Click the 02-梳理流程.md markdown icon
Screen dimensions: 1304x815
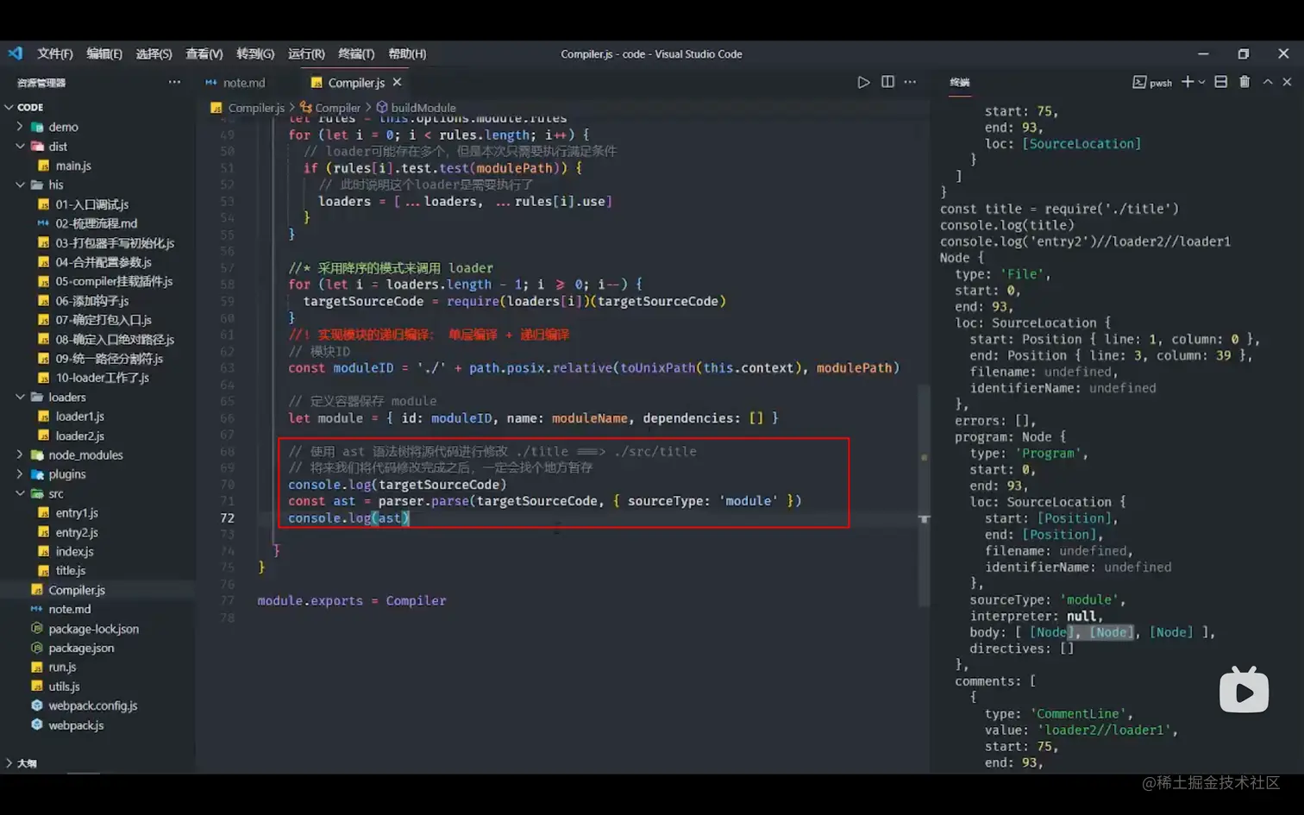click(43, 223)
